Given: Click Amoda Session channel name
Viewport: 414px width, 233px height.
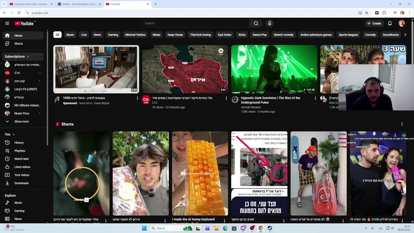Looking at the screenshot, I should [x=251, y=107].
